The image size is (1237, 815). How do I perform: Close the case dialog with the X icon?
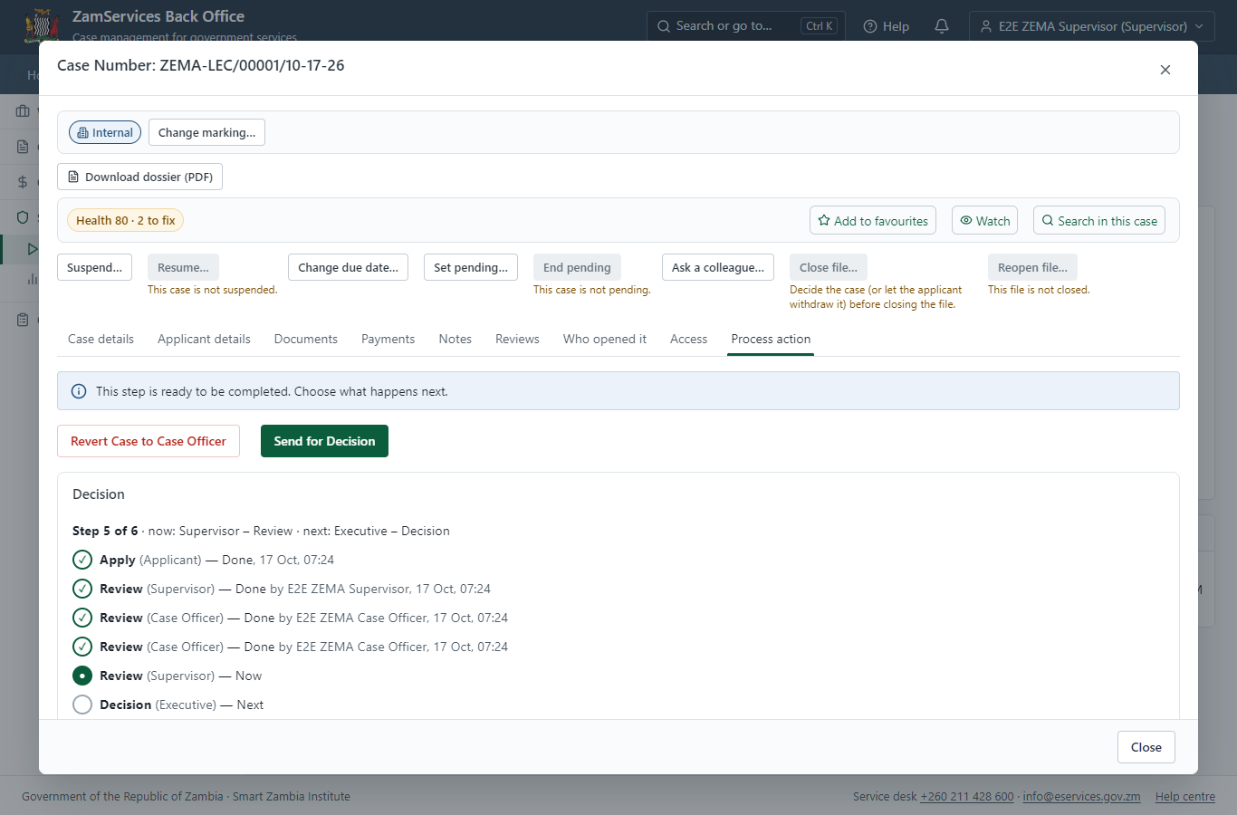[x=1165, y=70]
